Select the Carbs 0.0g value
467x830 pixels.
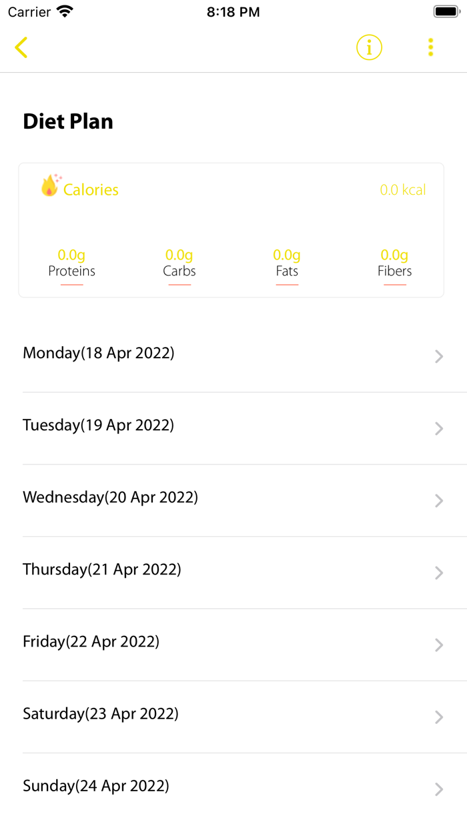tap(179, 254)
